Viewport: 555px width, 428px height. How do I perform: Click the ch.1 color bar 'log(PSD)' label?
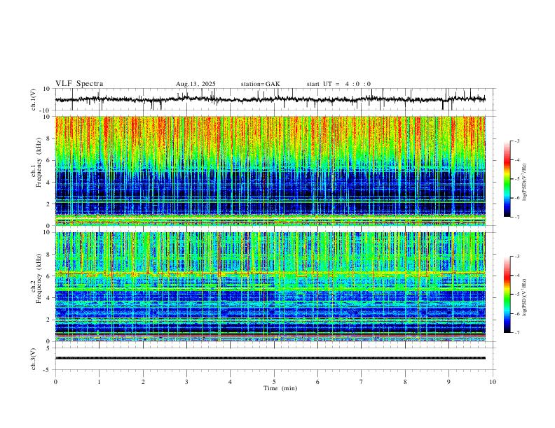tap(525, 182)
